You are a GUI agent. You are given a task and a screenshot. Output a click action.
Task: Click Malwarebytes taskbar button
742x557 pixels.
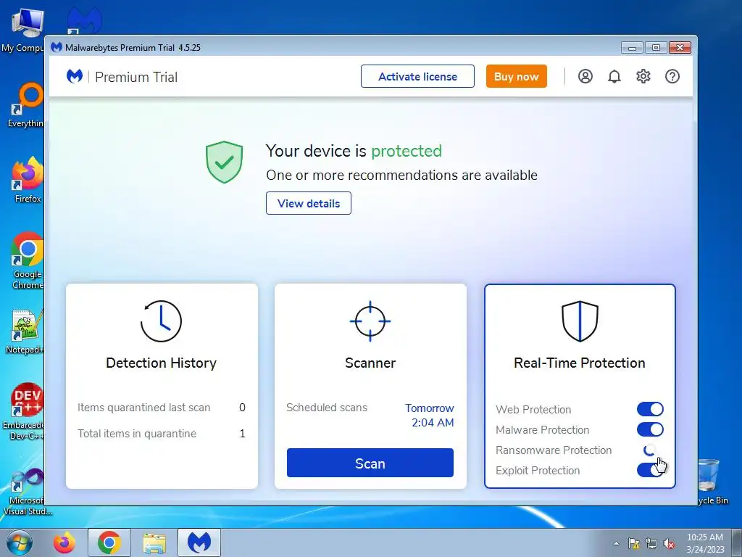click(199, 542)
